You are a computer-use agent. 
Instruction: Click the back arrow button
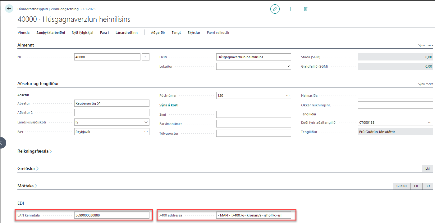click(9, 9)
